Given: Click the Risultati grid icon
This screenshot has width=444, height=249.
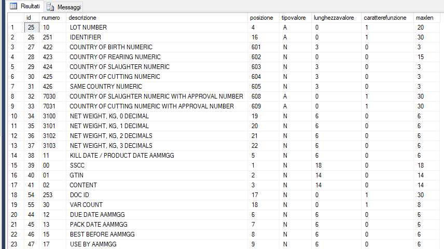Looking at the screenshot, I should click(13, 6).
